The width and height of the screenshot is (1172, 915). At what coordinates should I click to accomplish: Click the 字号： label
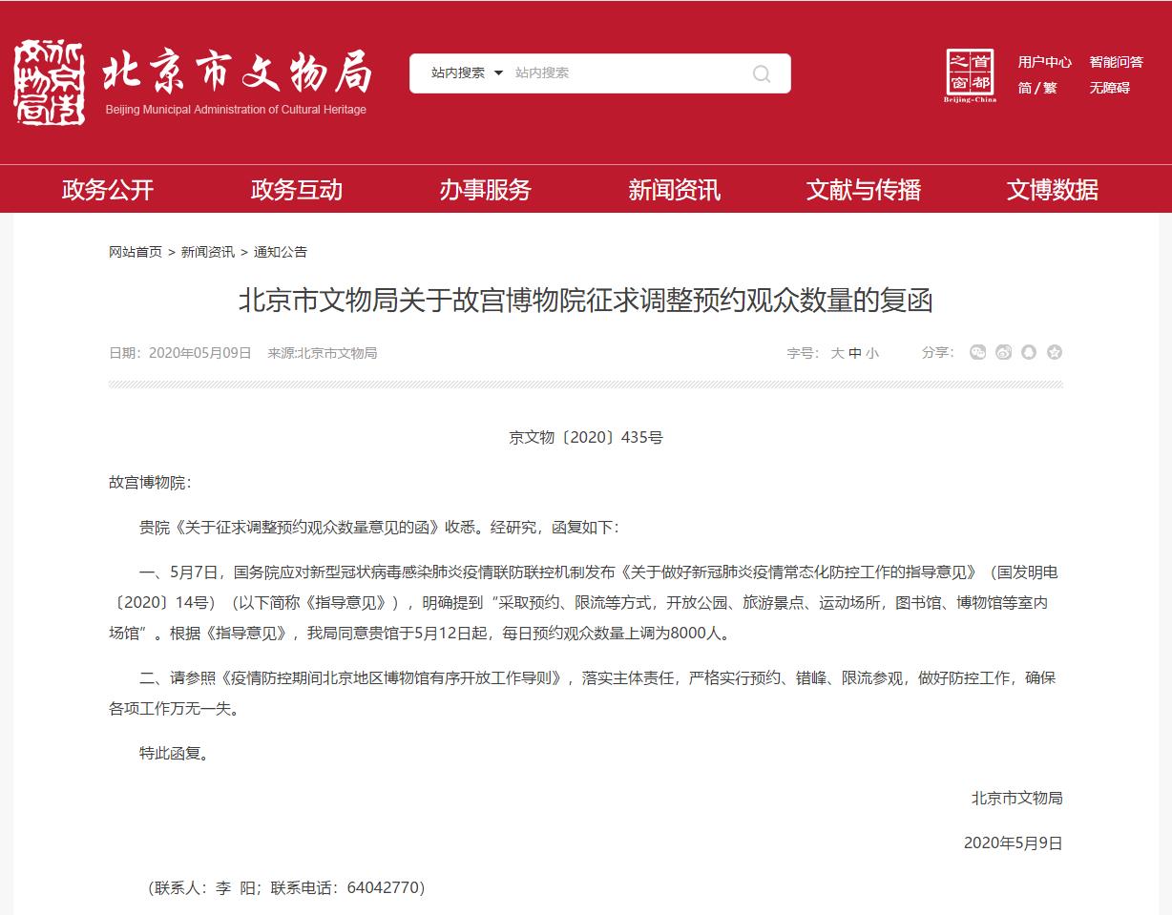coord(803,353)
